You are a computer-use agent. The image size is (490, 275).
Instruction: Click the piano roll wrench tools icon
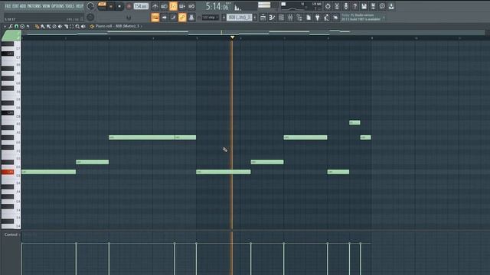click(11, 27)
